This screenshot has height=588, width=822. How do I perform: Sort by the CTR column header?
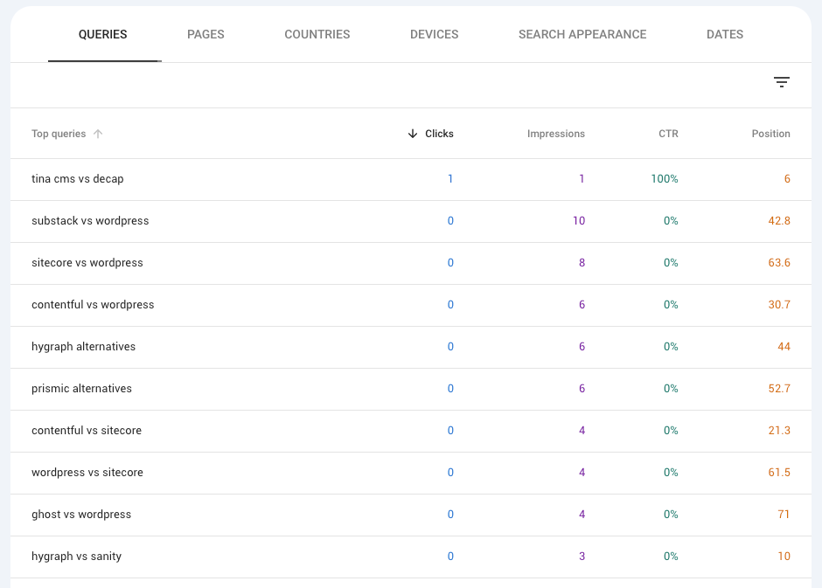[668, 134]
